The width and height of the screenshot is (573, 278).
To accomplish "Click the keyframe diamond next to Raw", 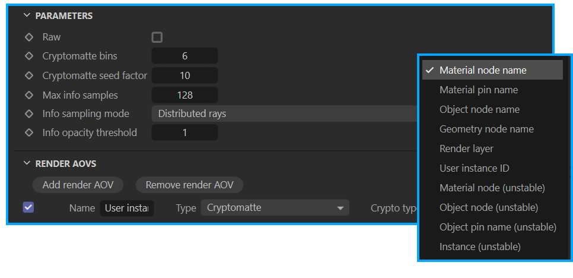I will coord(29,37).
